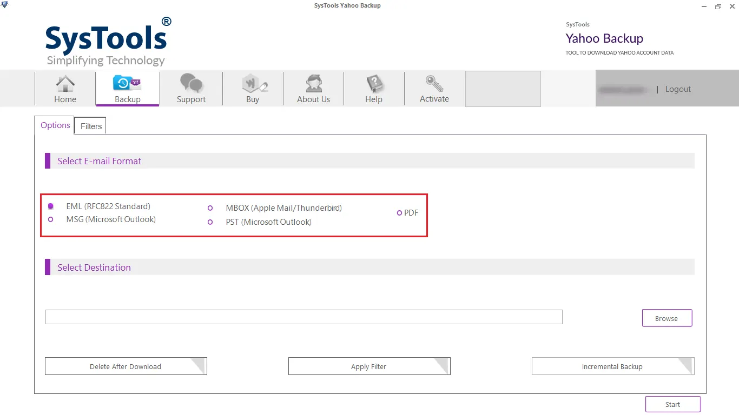
Task: Switch to the Filters tab
Action: tap(90, 126)
